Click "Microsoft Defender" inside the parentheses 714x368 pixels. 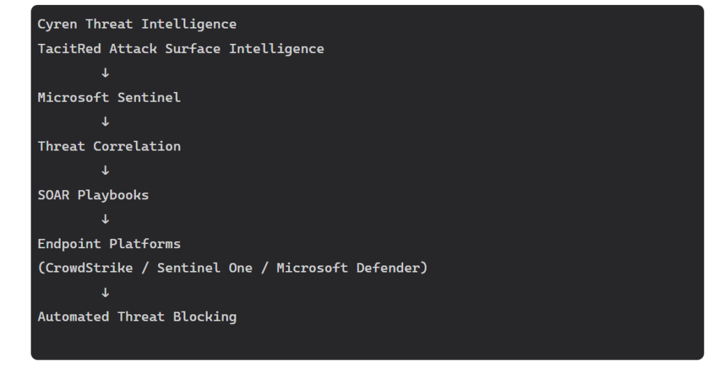348,268
